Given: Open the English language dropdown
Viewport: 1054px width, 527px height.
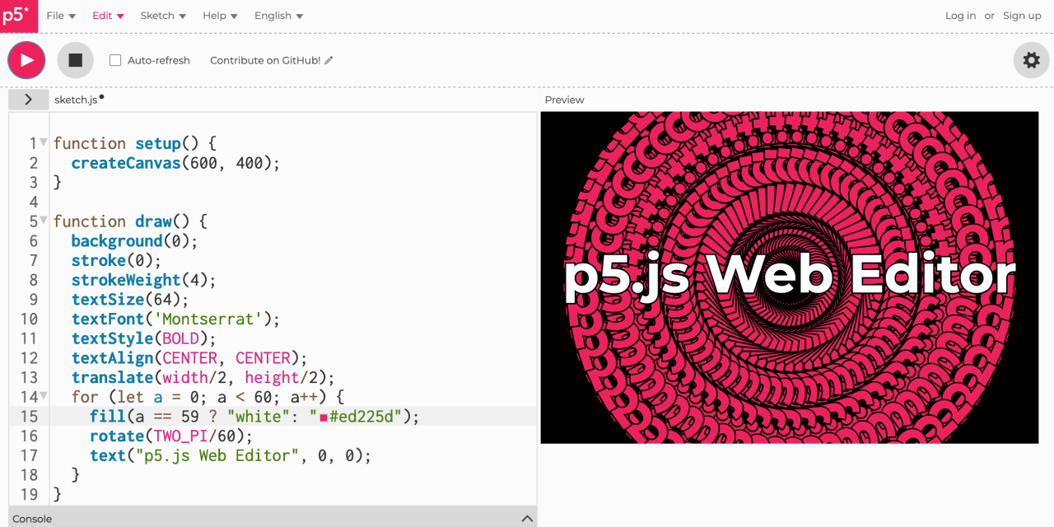Looking at the screenshot, I should point(278,16).
